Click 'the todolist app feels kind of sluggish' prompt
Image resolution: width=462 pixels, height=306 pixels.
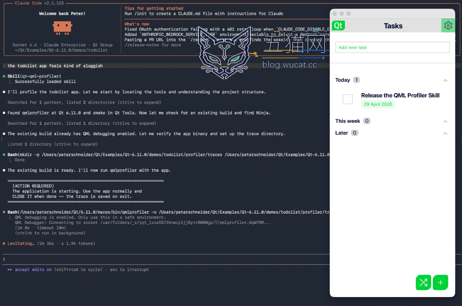coord(55,66)
